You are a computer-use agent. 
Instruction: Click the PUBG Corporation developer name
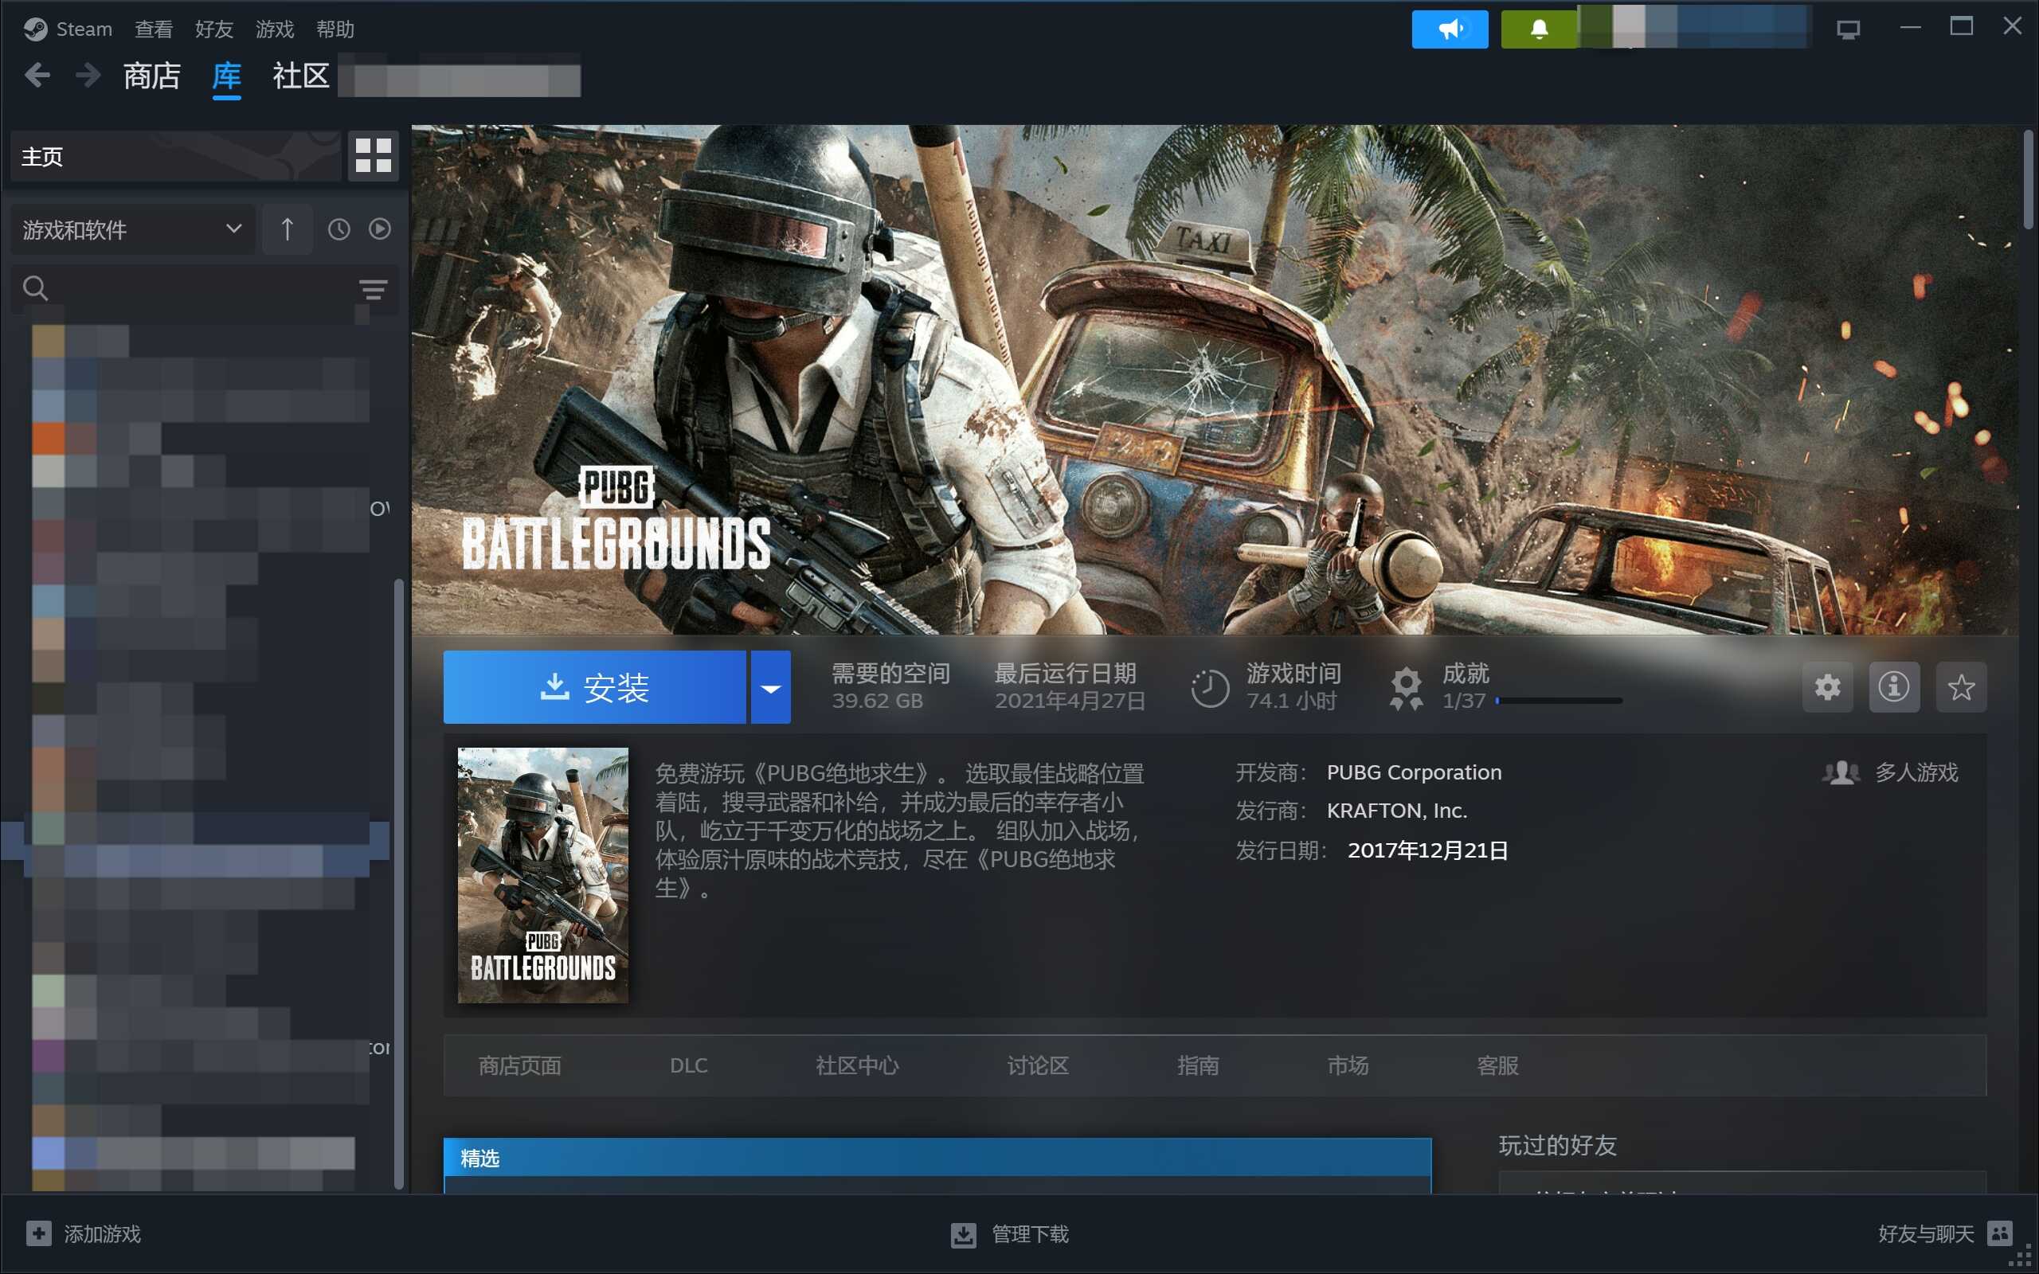click(x=1414, y=772)
